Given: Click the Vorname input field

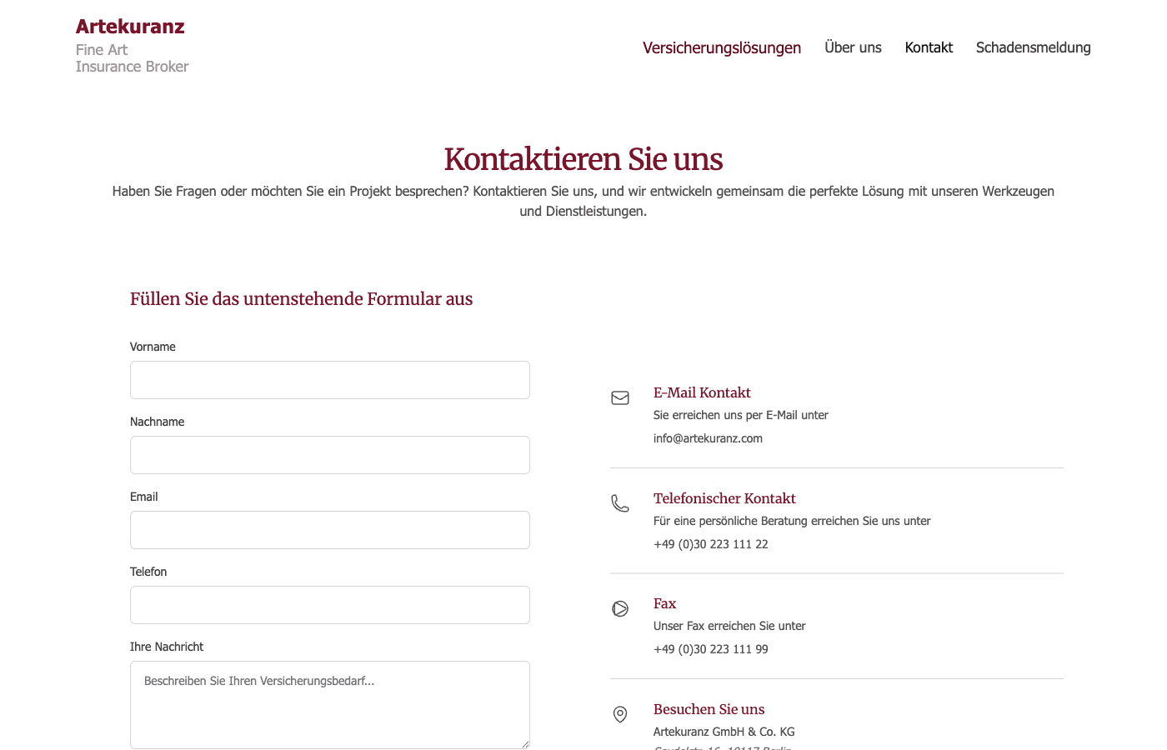Looking at the screenshot, I should tap(329, 380).
